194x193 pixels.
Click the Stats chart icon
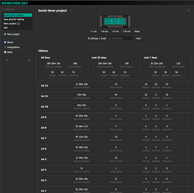pyautogui.click(x=5, y=52)
